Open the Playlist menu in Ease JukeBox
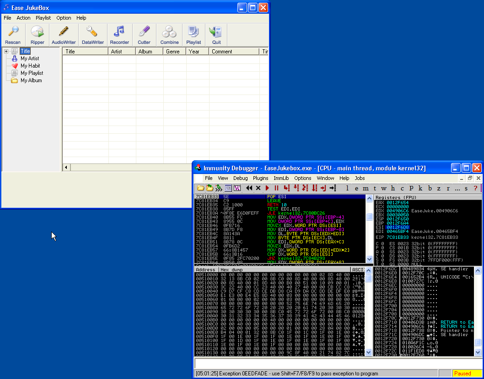This screenshot has width=484, height=379. tap(43, 18)
